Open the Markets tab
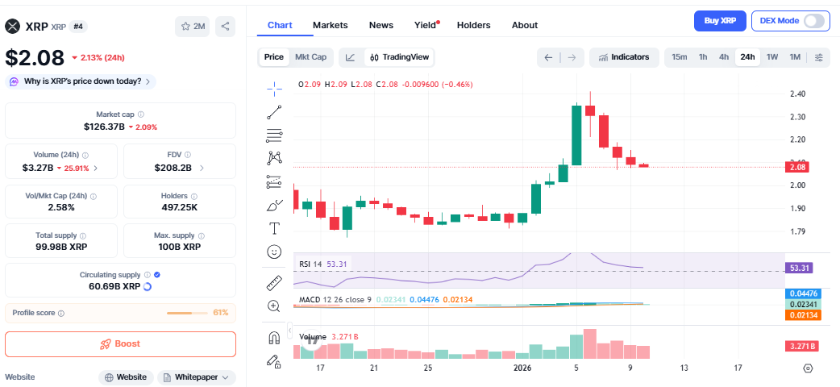 331,25
